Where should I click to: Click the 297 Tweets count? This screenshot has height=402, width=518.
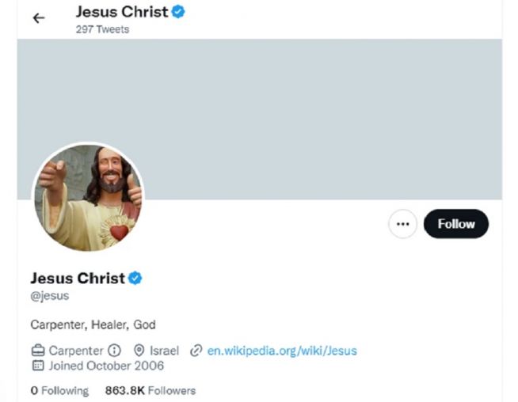pos(102,29)
